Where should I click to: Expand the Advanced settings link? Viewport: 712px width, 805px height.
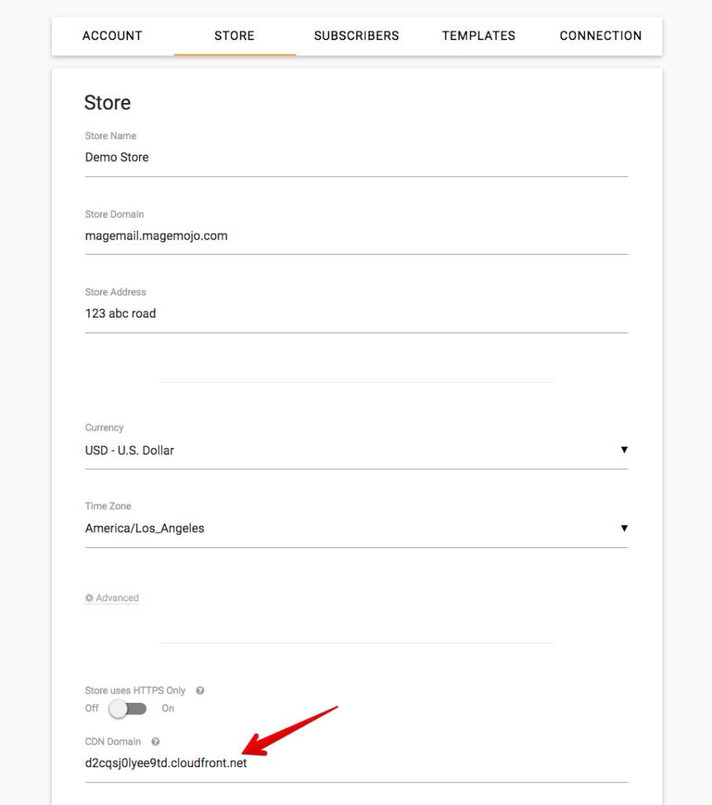point(117,598)
